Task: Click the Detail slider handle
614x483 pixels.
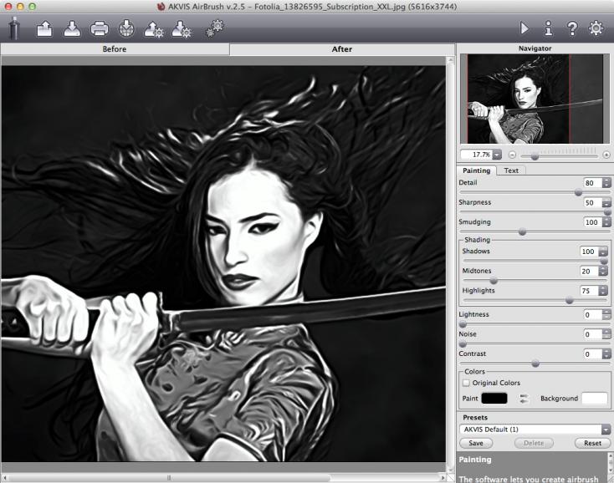Action: point(578,192)
